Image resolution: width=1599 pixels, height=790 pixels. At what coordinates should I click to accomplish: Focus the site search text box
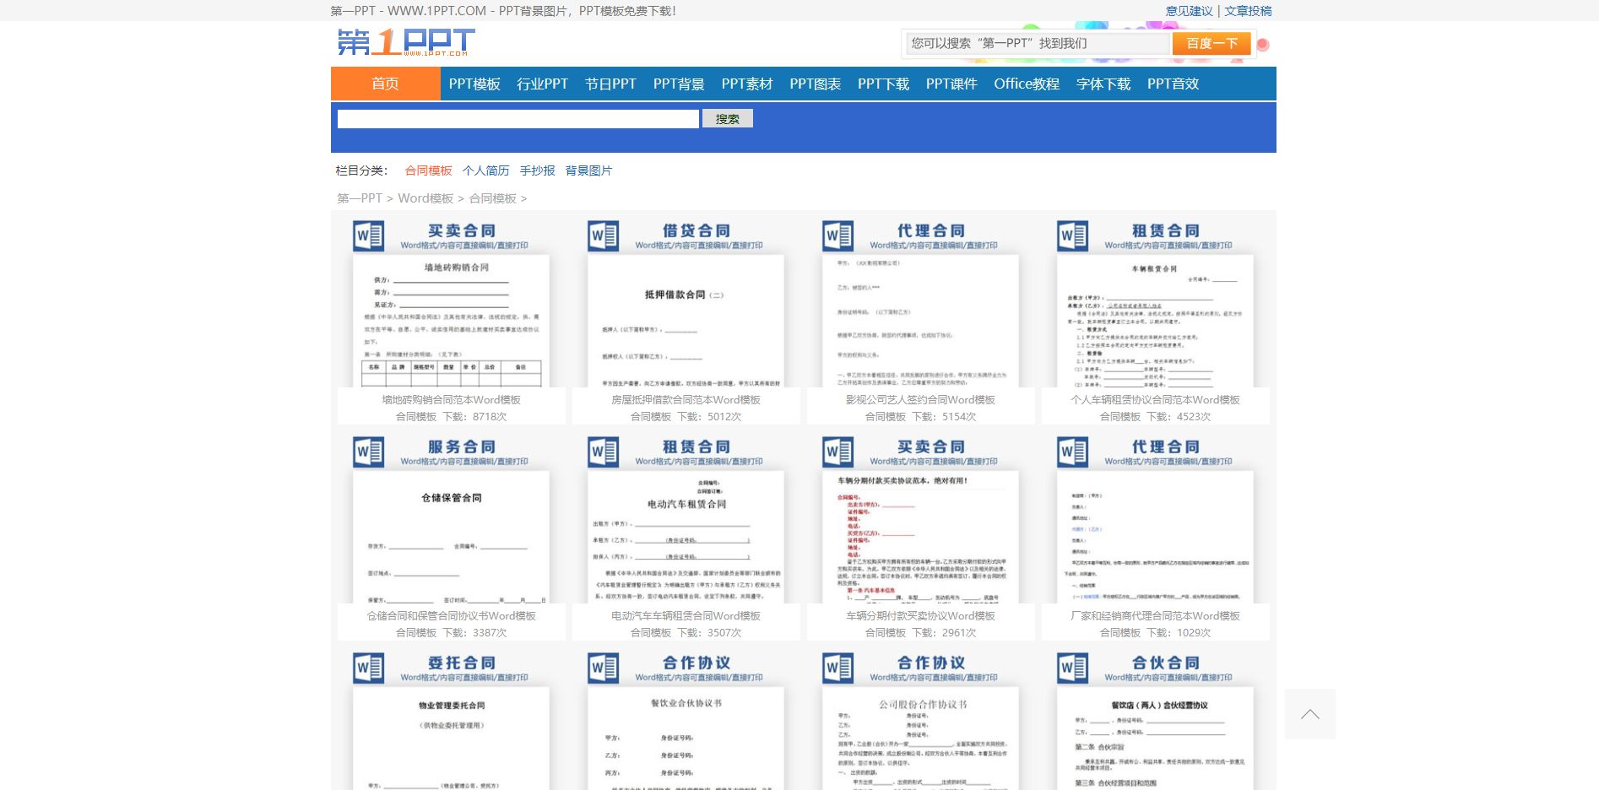pos(518,119)
